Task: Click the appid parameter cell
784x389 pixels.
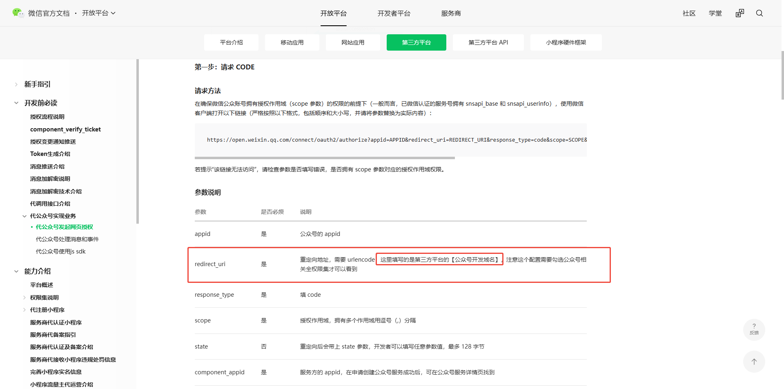Action: [203, 234]
